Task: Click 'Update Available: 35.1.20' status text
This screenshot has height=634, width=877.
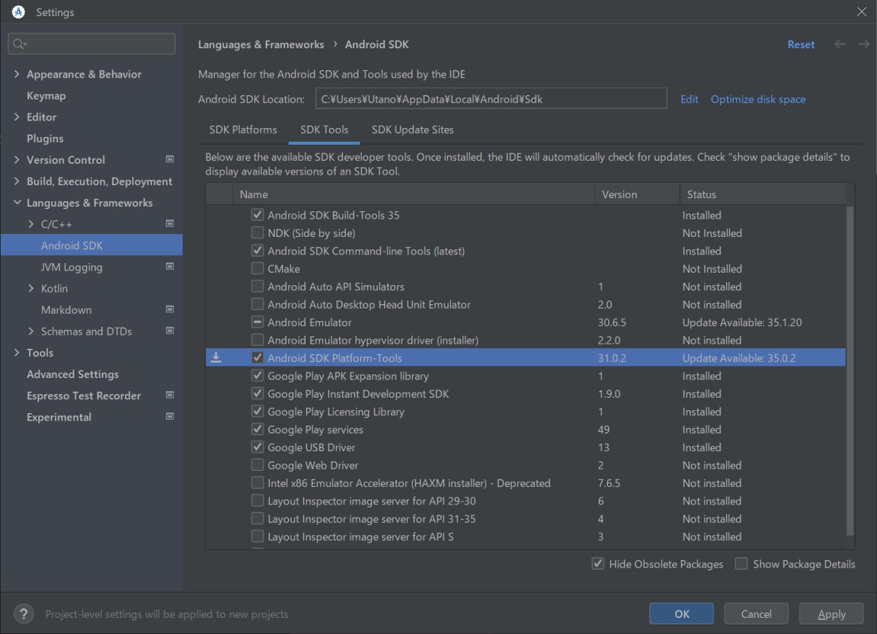Action: [x=743, y=322]
